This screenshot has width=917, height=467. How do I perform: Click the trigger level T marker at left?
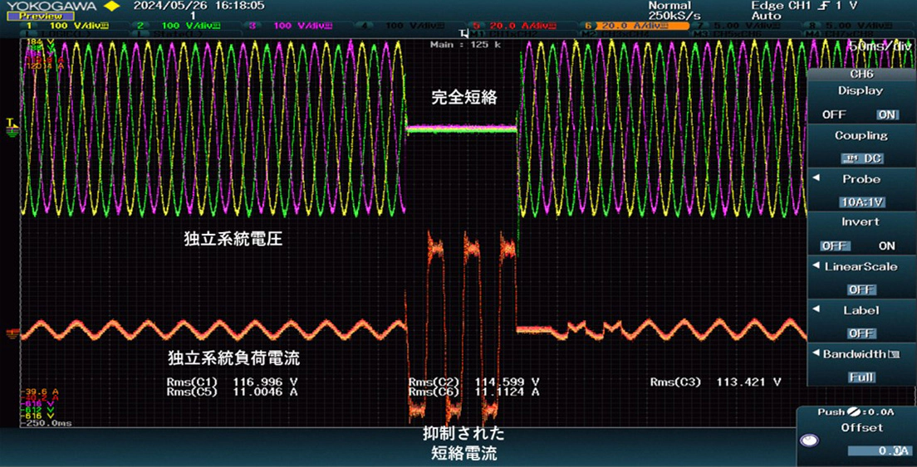12,123
